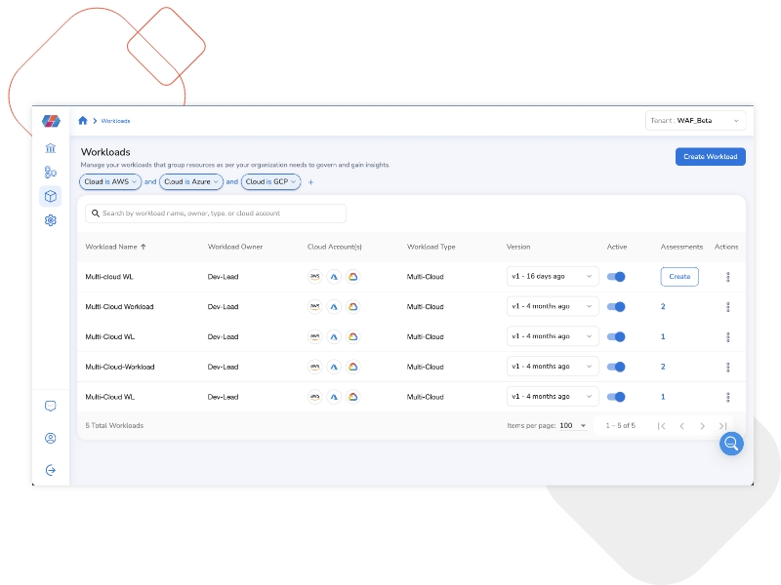Toggle Active switch for 16 days ago workload
The height and width of the screenshot is (585, 781).
pyautogui.click(x=616, y=277)
